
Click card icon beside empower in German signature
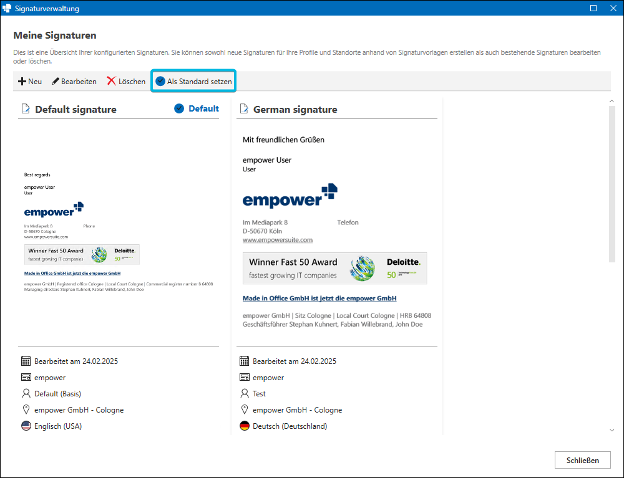click(x=245, y=377)
